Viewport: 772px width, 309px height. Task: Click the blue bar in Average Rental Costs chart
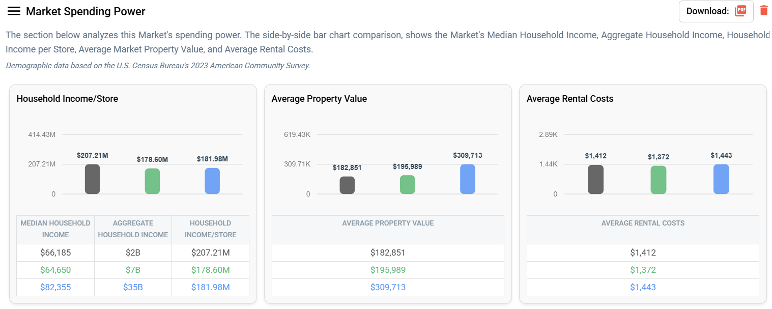(x=721, y=179)
